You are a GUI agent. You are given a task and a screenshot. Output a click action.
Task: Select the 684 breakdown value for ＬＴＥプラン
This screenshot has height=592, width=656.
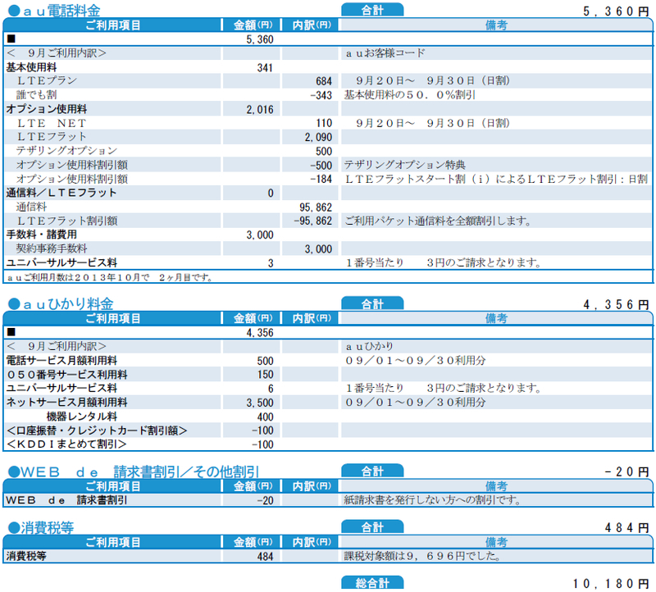(x=323, y=81)
